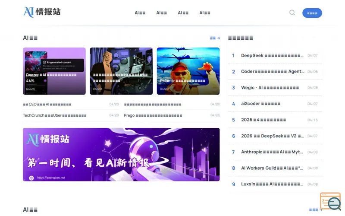Click the 04/06 date in the ranking list
Image resolution: width=345 pixels, height=216 pixels.
[x=312, y=72]
